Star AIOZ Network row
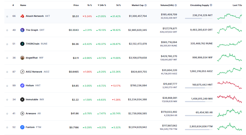 tap(7, 72)
